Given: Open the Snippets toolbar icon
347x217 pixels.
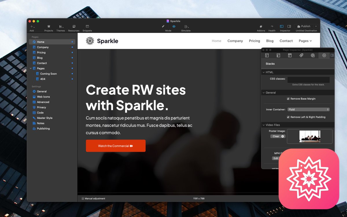Looking at the screenshot, I should click(87, 26).
